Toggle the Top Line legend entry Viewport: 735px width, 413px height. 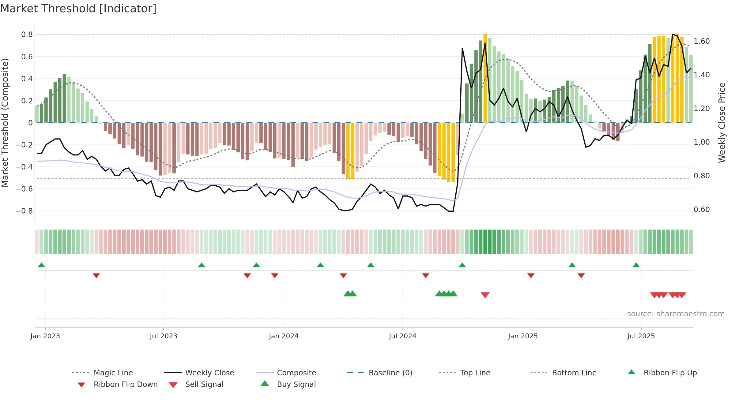464,373
